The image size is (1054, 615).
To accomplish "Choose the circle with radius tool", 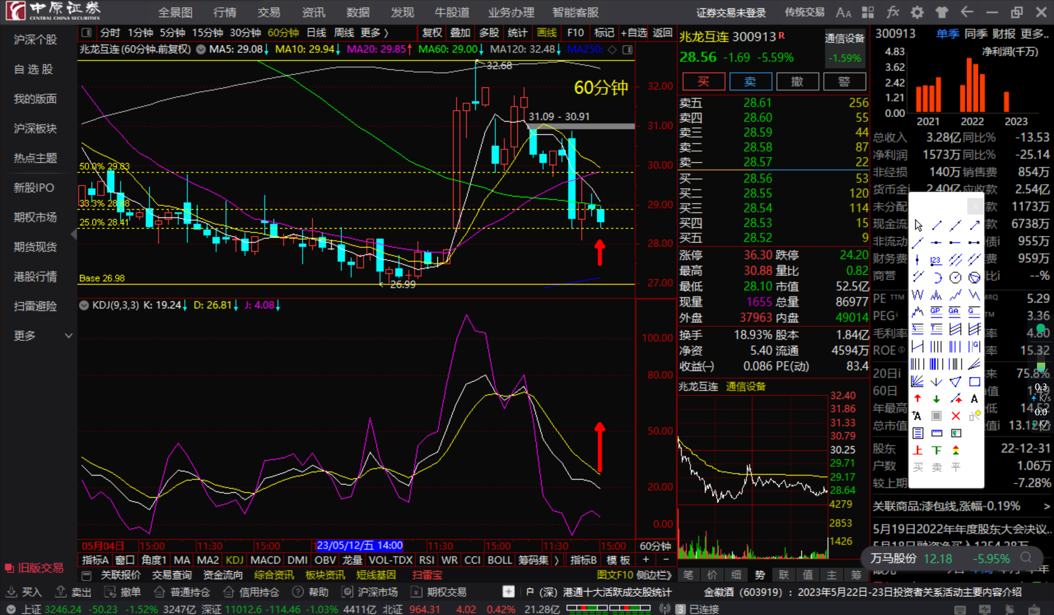I will click(955, 278).
